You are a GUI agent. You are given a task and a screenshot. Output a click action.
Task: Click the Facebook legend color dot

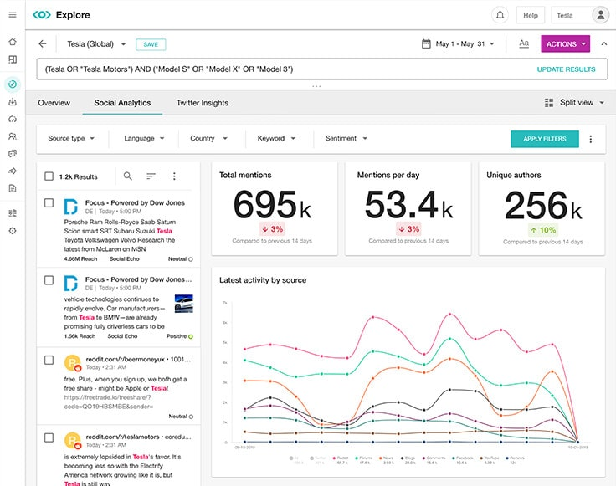pos(454,458)
